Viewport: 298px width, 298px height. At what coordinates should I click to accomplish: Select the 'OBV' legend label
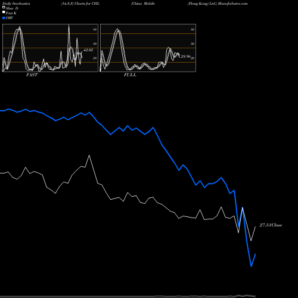tap(10, 18)
